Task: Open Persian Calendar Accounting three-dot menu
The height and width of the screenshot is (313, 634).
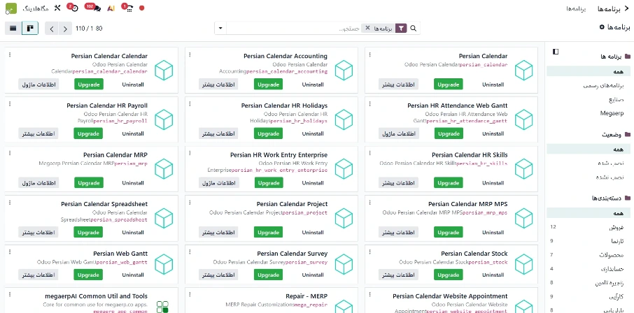Action: coord(190,54)
